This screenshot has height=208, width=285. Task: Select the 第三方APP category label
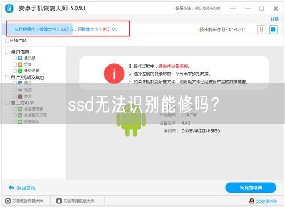click(x=22, y=103)
